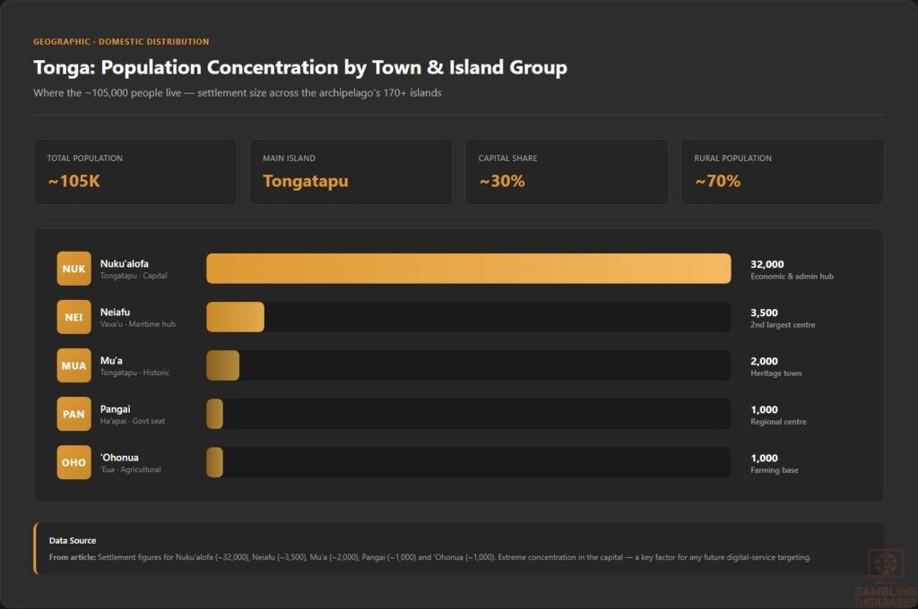Click the PAN badge for Pangai

tap(74, 414)
